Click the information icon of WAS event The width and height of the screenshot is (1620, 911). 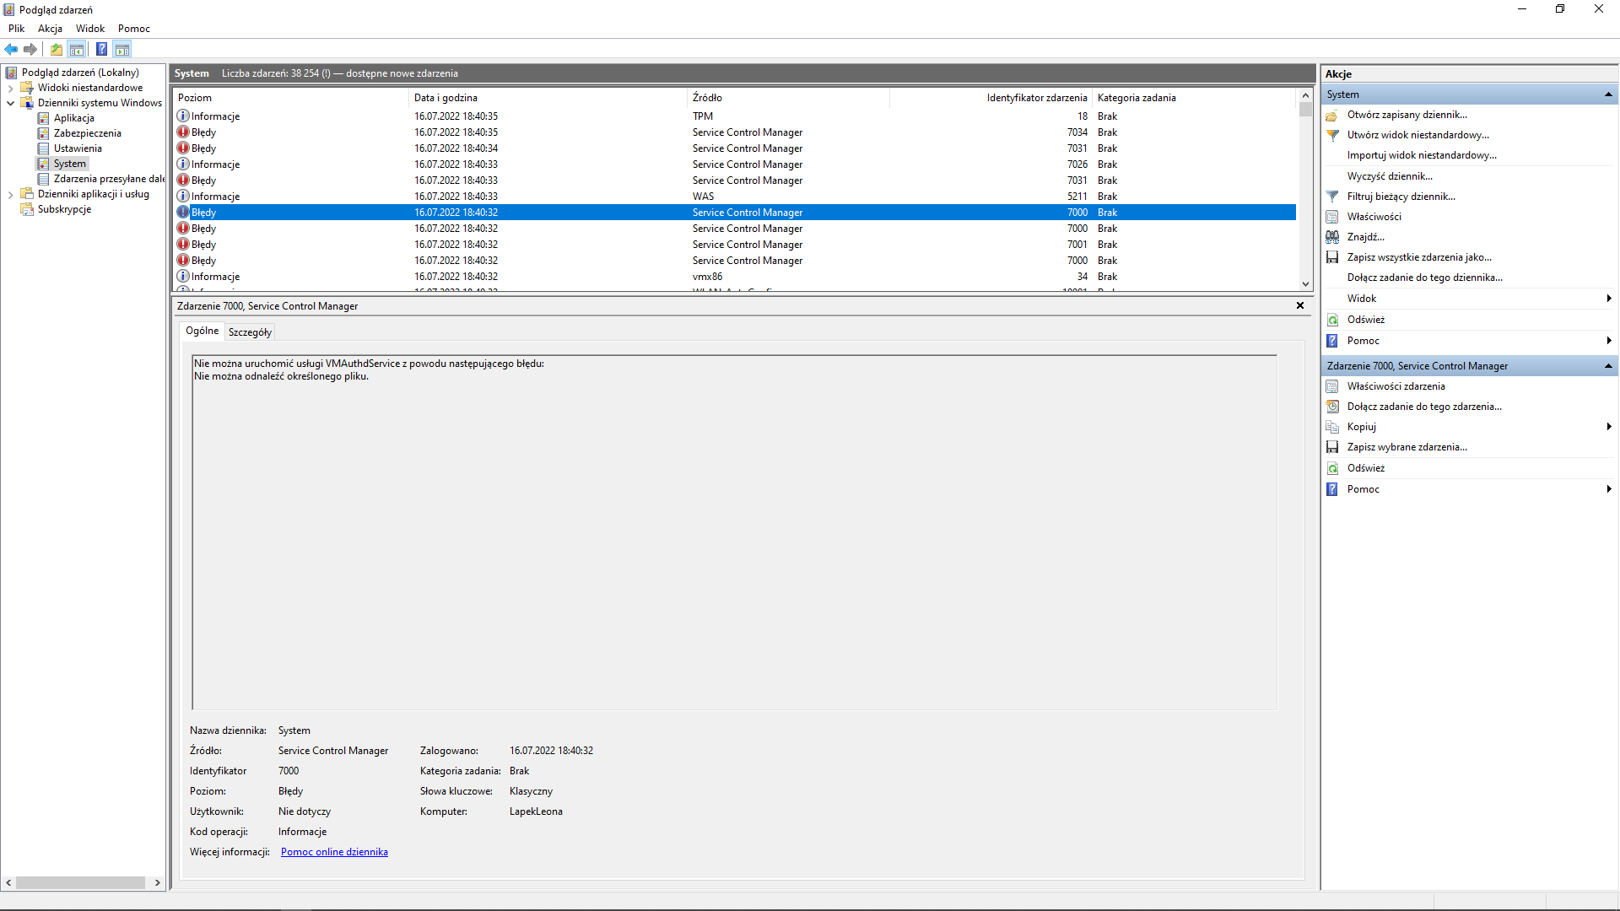click(182, 196)
